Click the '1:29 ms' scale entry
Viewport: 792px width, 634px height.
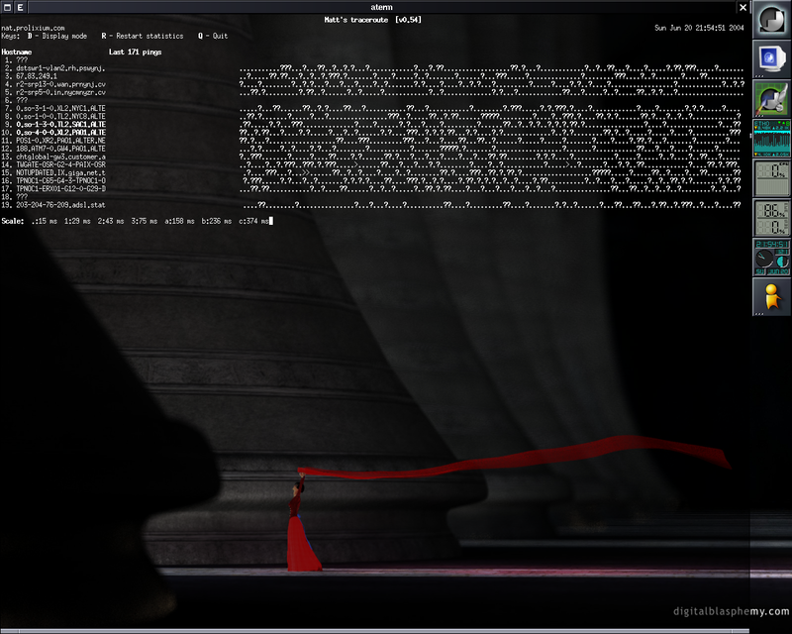tap(77, 221)
